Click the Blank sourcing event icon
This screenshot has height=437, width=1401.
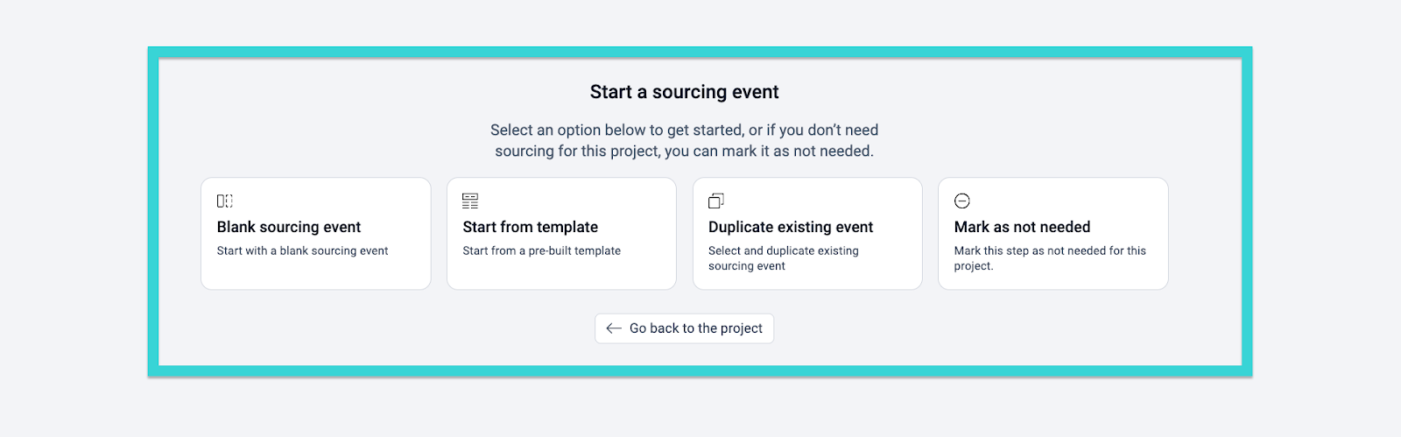coord(225,201)
